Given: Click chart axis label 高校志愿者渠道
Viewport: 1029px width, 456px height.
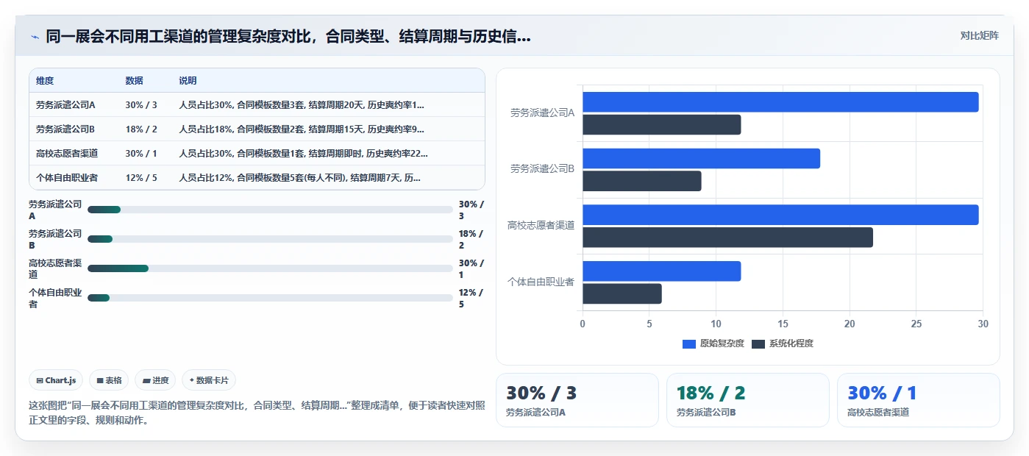Looking at the screenshot, I should (x=541, y=226).
